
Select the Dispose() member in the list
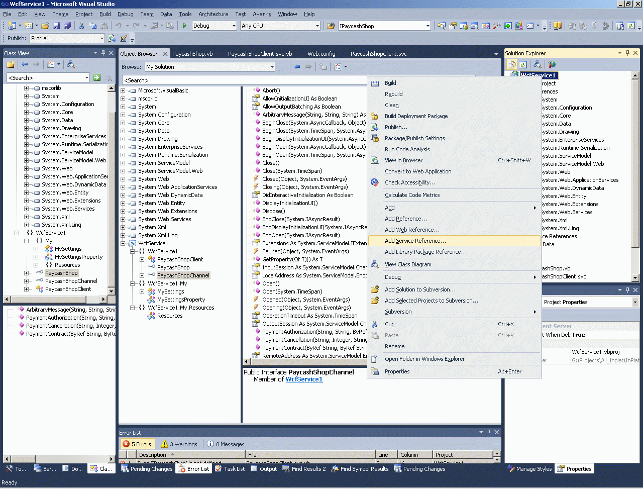point(274,211)
